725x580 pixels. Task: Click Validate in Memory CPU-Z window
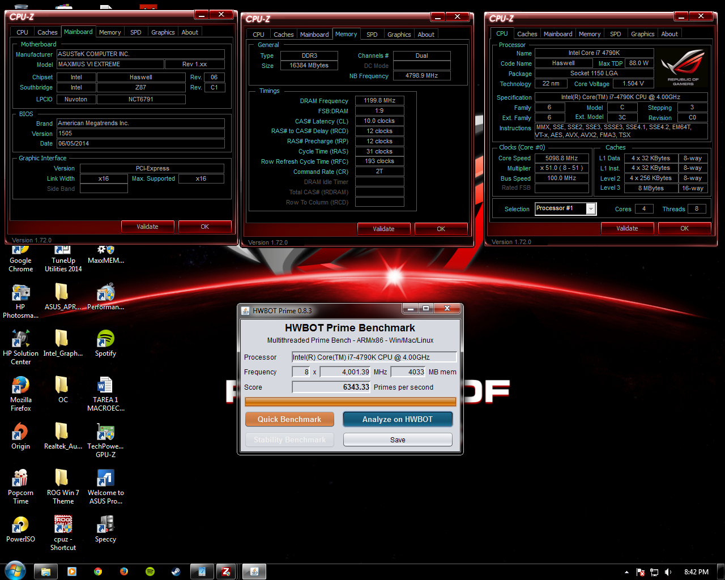(383, 229)
